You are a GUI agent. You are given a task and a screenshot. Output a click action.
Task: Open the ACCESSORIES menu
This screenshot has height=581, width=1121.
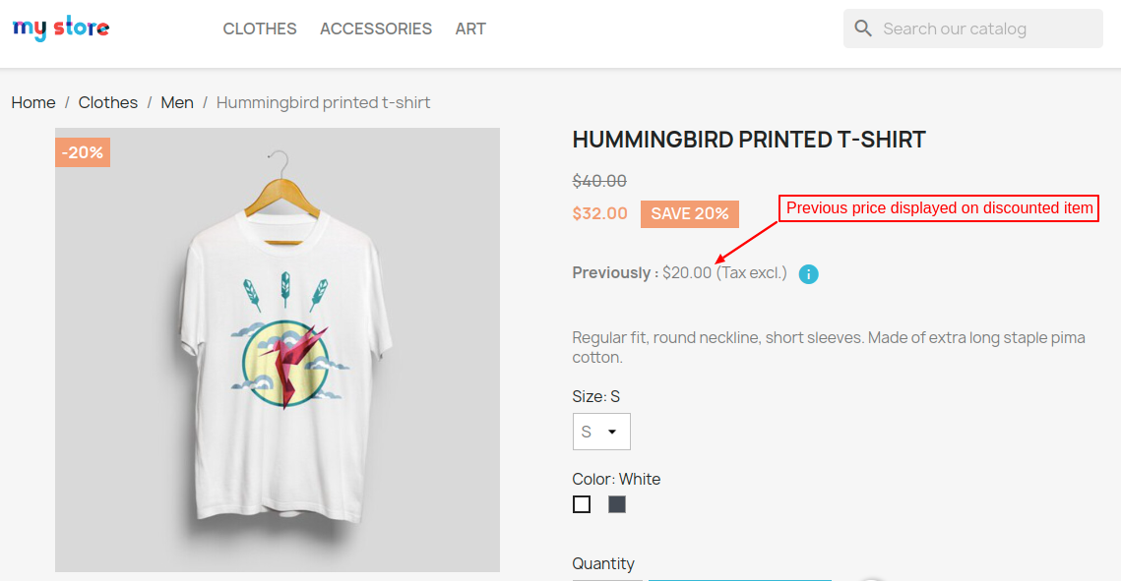click(376, 29)
